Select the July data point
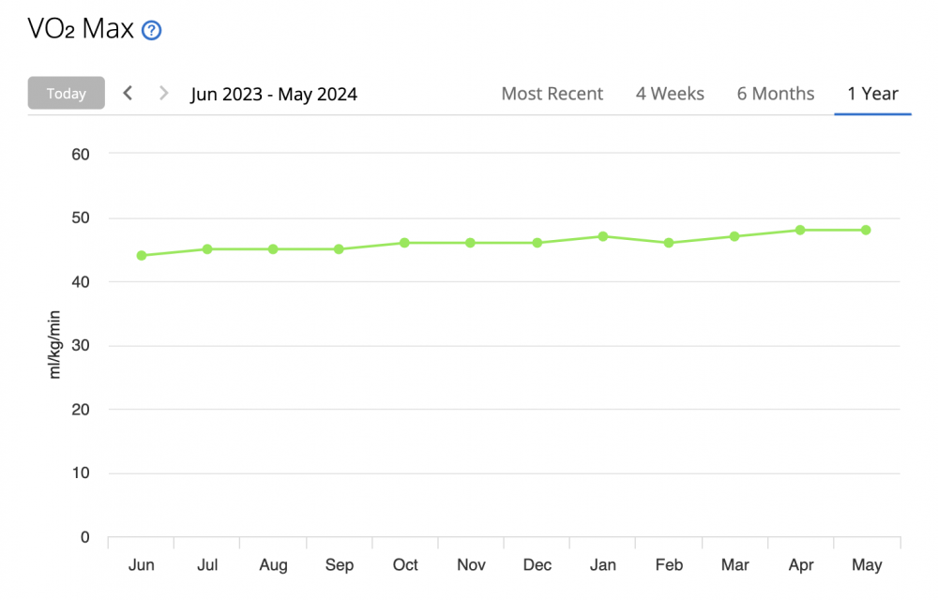This screenshot has width=938, height=600. pos(207,249)
